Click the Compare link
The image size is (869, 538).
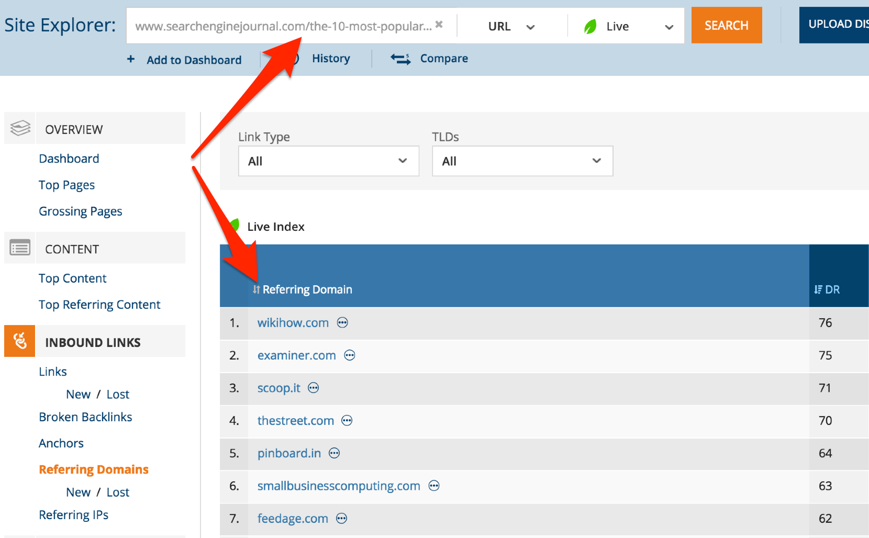click(444, 58)
